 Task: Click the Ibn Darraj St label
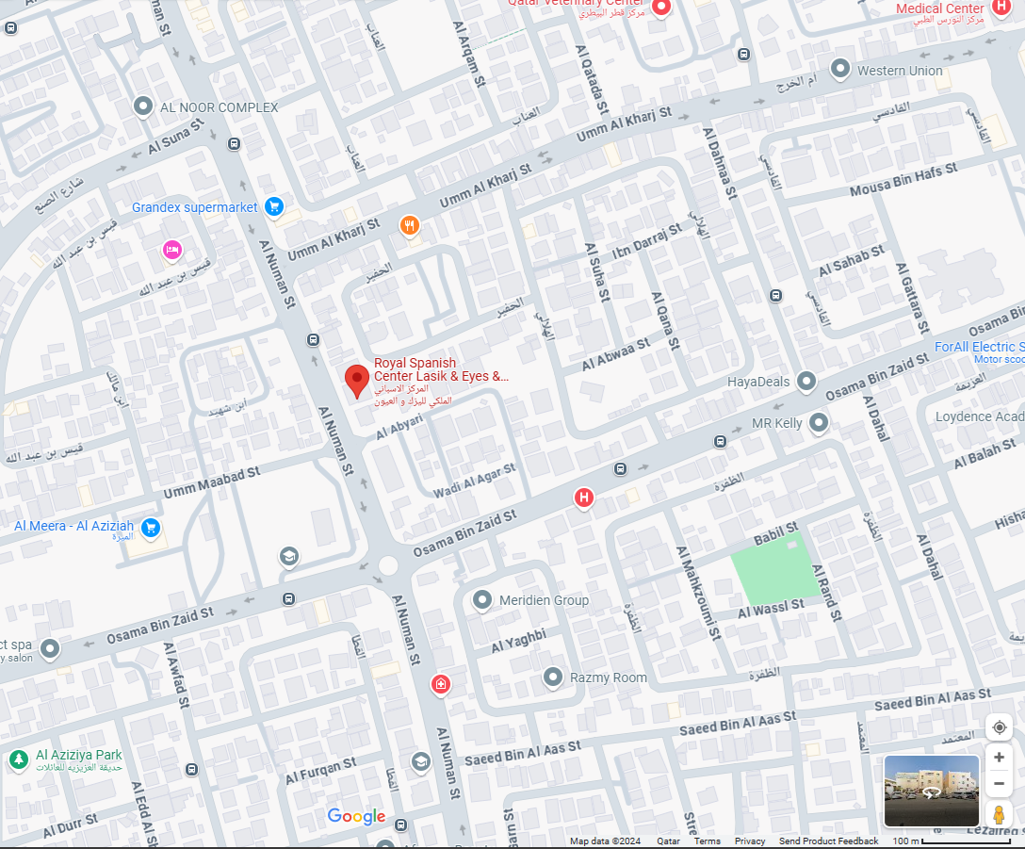647,241
